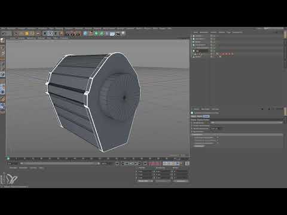
Task: Toggle the workplane icon below Snap
Action: [x=2, y=107]
